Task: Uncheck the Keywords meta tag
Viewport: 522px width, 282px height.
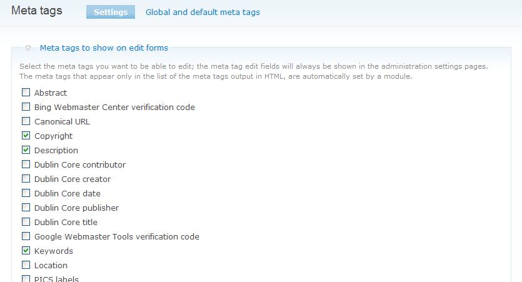Action: coord(26,251)
